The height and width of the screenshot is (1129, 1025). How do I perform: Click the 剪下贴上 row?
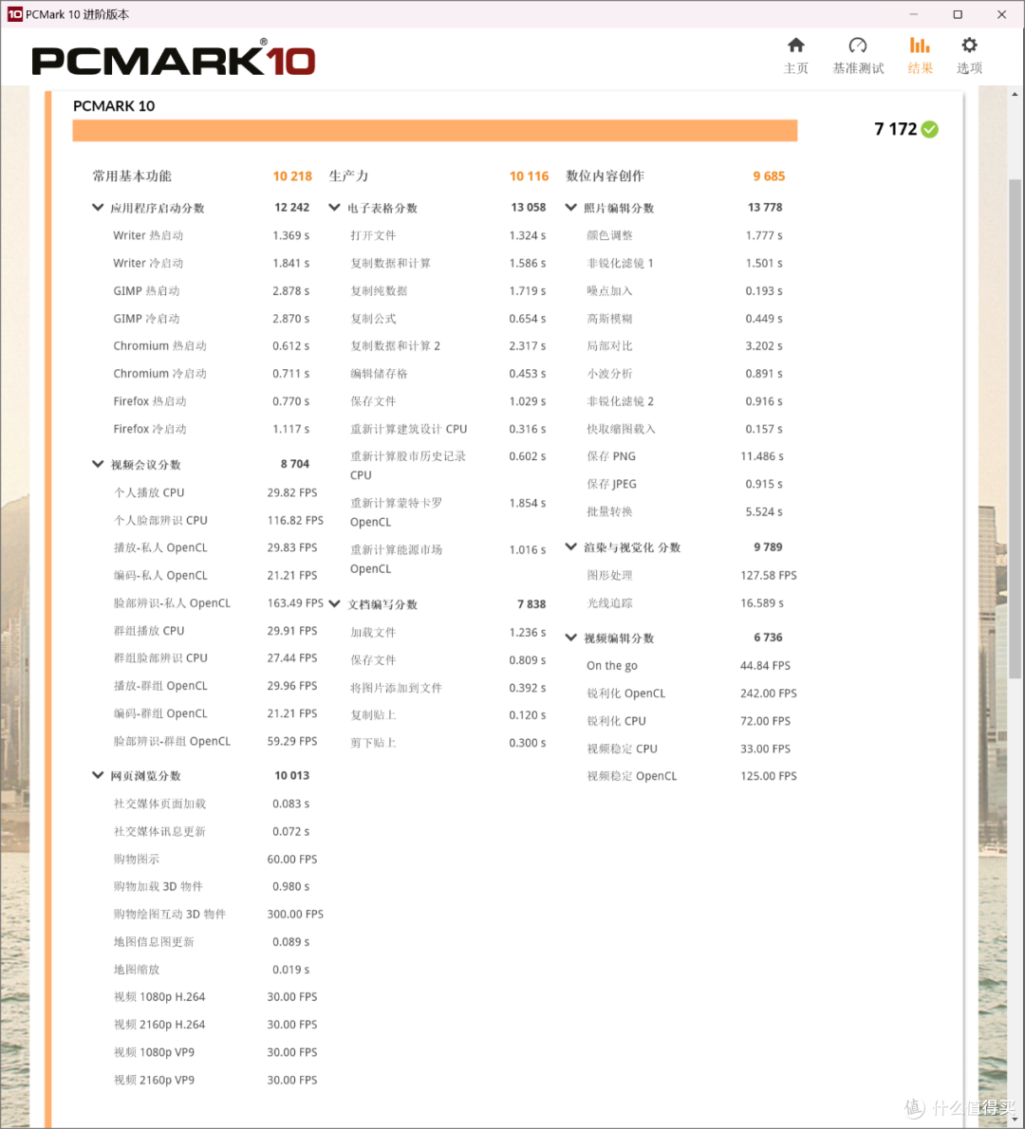[448, 742]
